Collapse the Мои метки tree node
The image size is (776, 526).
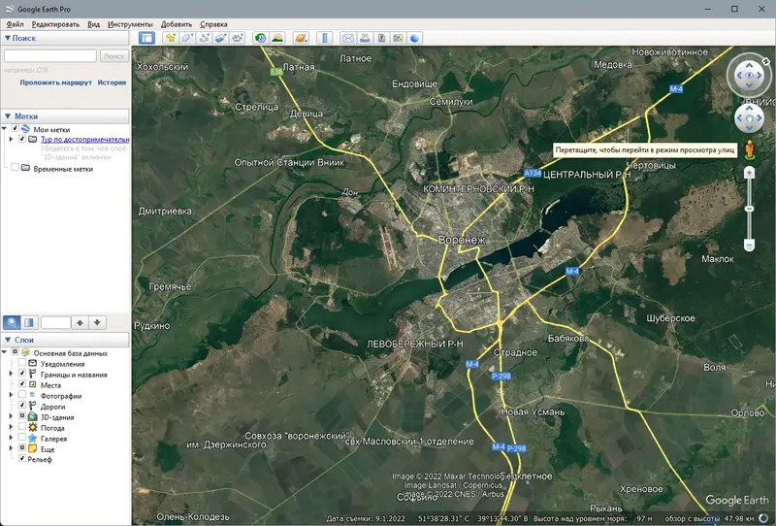5,129
